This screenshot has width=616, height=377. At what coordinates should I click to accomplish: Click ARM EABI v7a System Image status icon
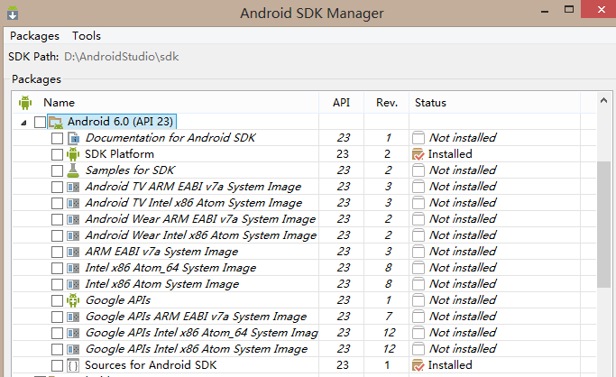tap(418, 252)
